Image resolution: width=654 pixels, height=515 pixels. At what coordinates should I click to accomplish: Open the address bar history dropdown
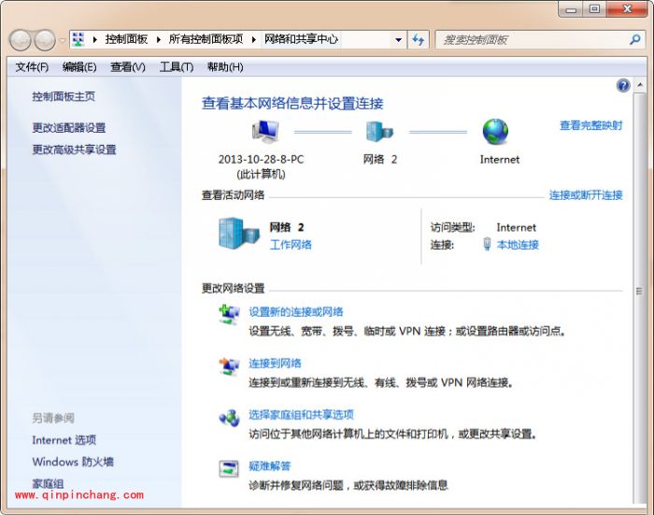[398, 40]
